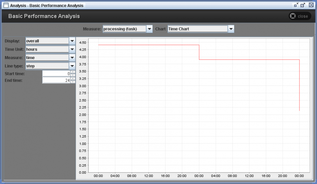Expand the Time Unit hours dropdown
The width and height of the screenshot is (317, 184).
tap(72, 49)
